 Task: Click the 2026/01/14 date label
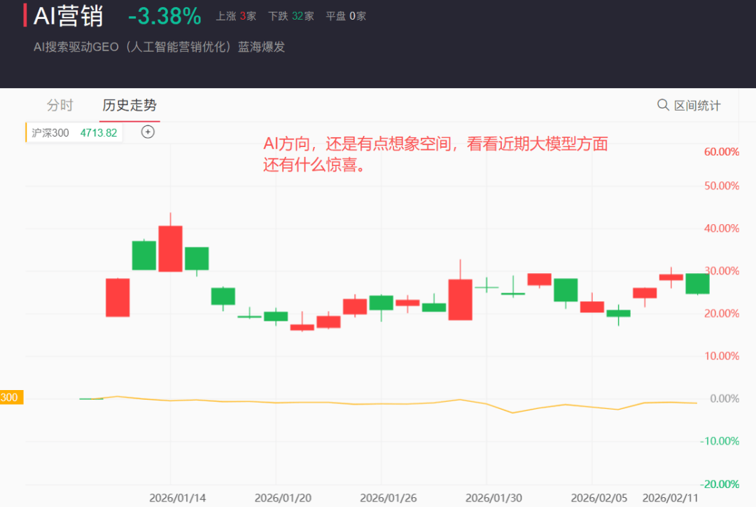[178, 498]
